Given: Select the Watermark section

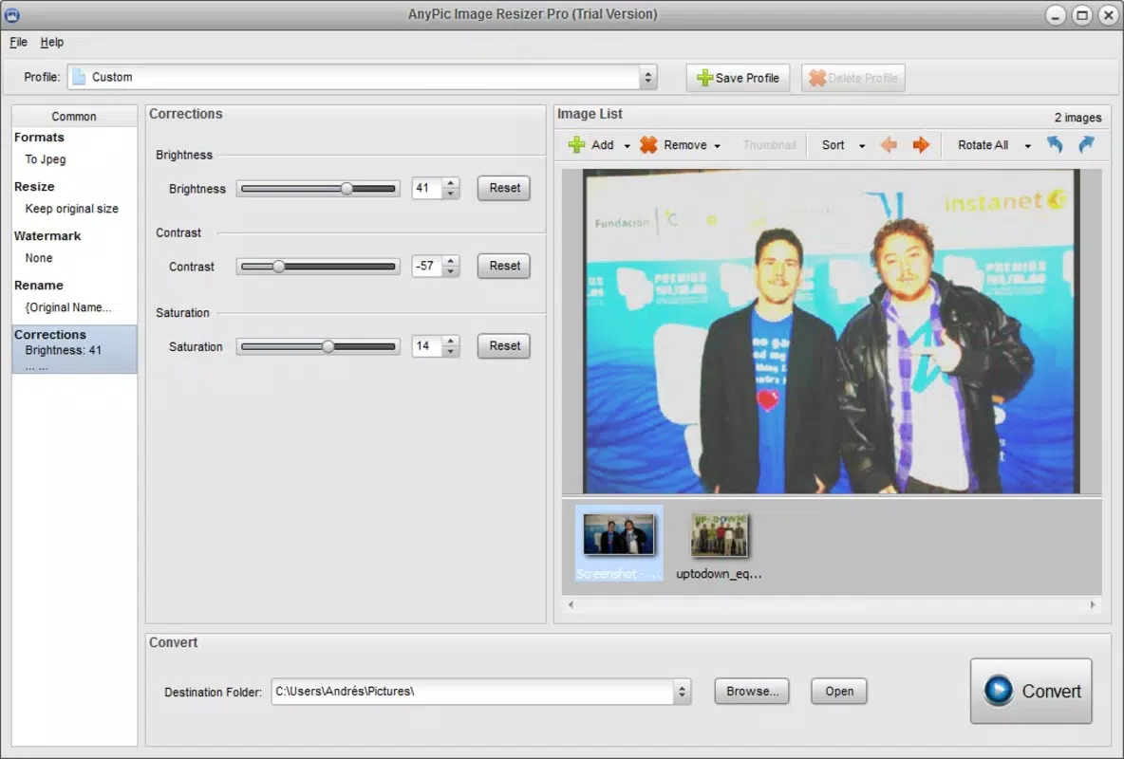Looking at the screenshot, I should 47,236.
